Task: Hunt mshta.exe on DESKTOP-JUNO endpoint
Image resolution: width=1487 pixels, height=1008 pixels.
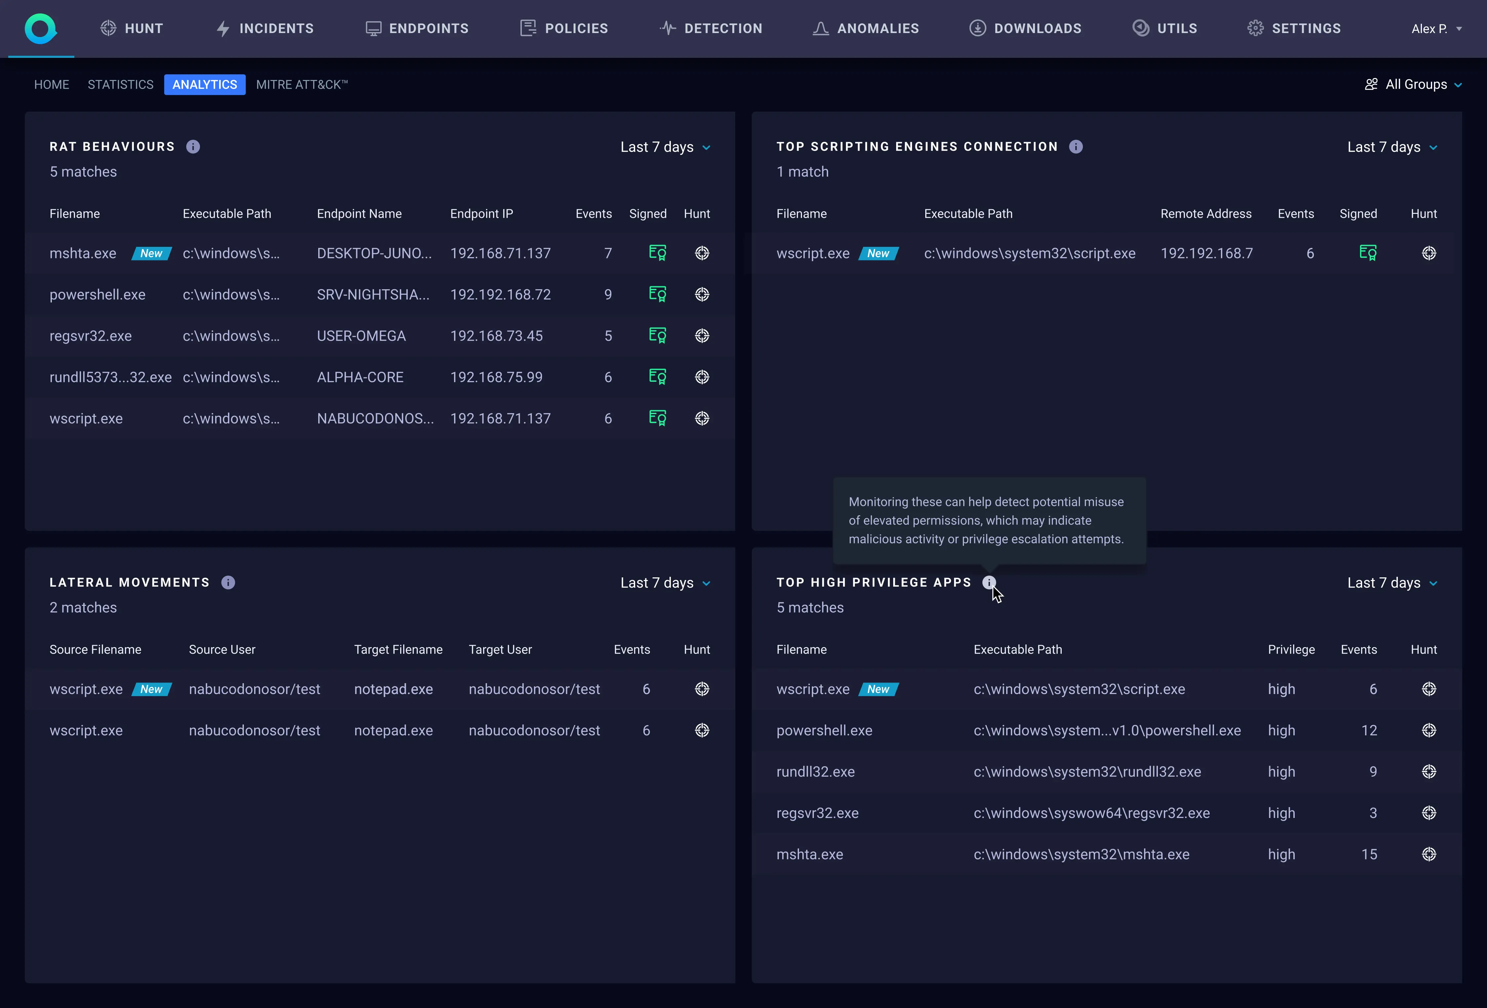Action: click(x=702, y=253)
